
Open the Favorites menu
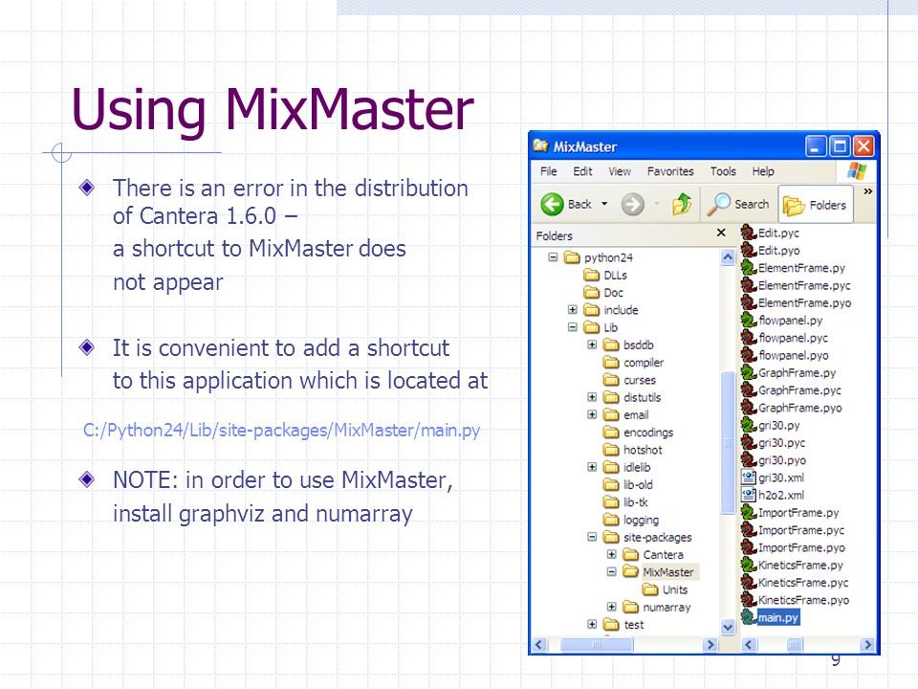(x=670, y=171)
